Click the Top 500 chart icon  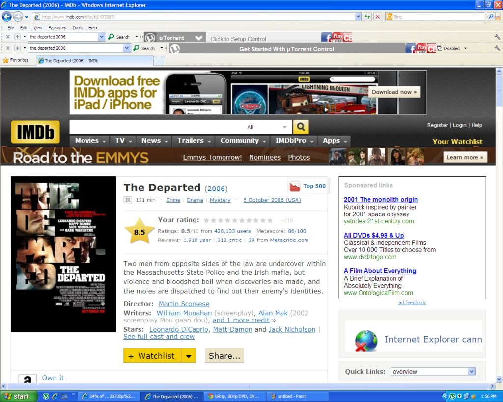pyautogui.click(x=295, y=186)
